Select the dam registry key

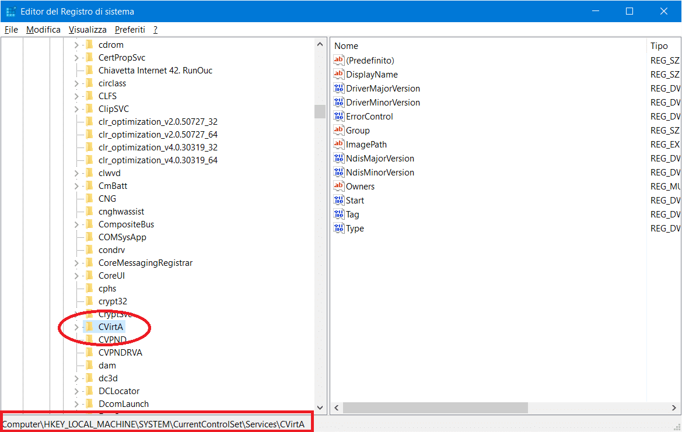(x=107, y=366)
